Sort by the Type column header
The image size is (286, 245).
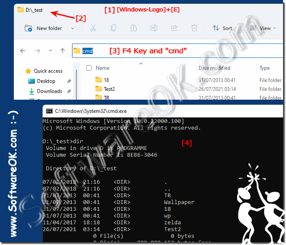pos(264,68)
